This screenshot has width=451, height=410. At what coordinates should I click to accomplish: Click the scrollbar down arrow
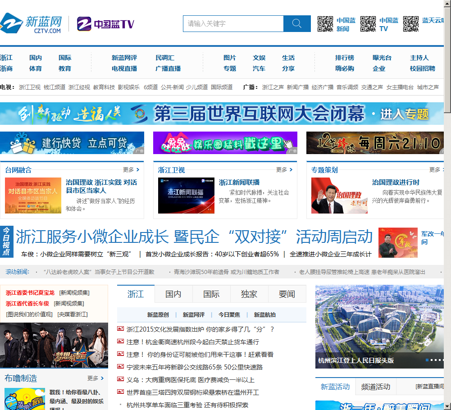[x=447, y=406]
